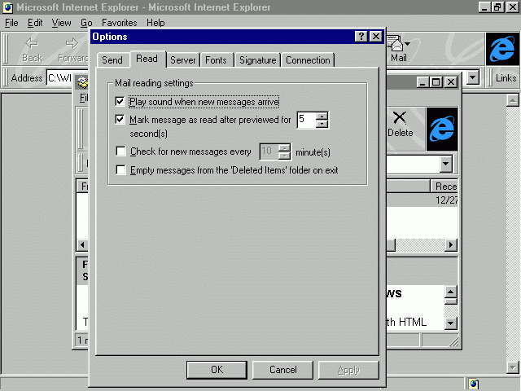Uncheck Mark message as read after previewed

(120, 119)
